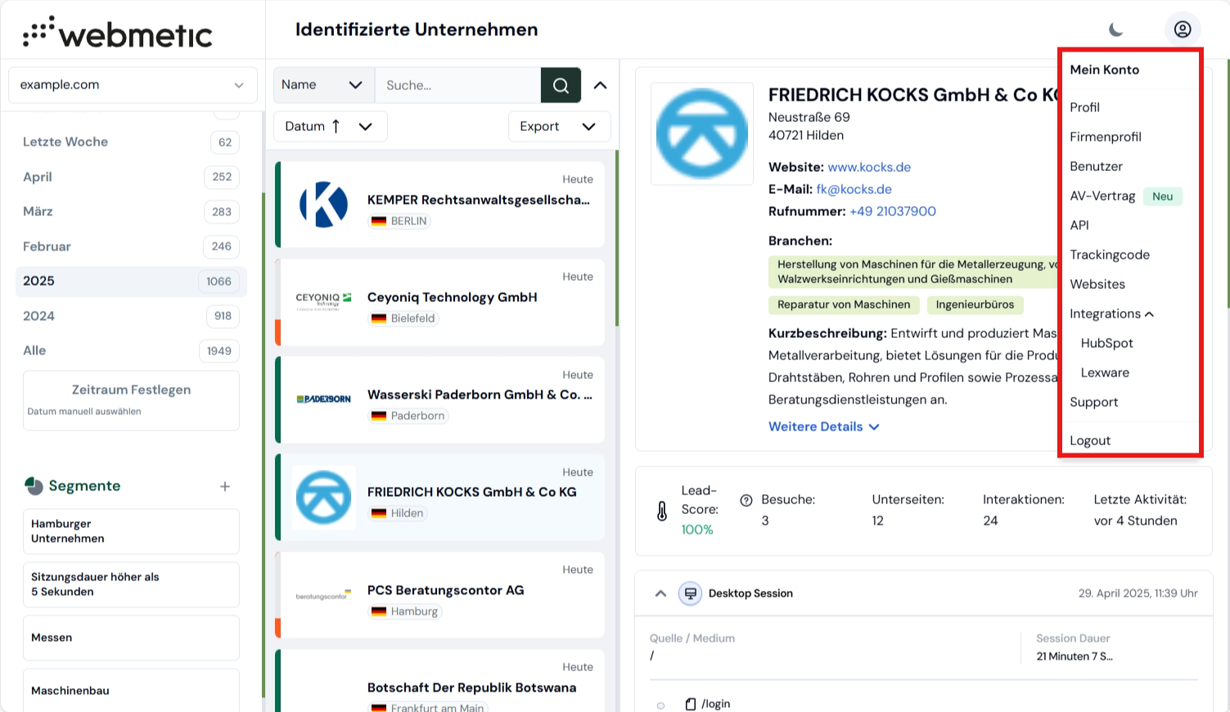
Task: Filter by März period
Action: click(131, 211)
